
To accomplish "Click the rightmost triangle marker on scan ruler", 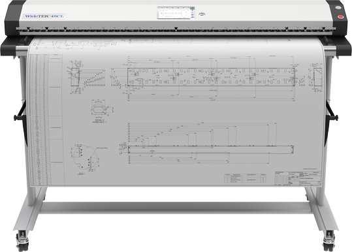I will (323, 28).
